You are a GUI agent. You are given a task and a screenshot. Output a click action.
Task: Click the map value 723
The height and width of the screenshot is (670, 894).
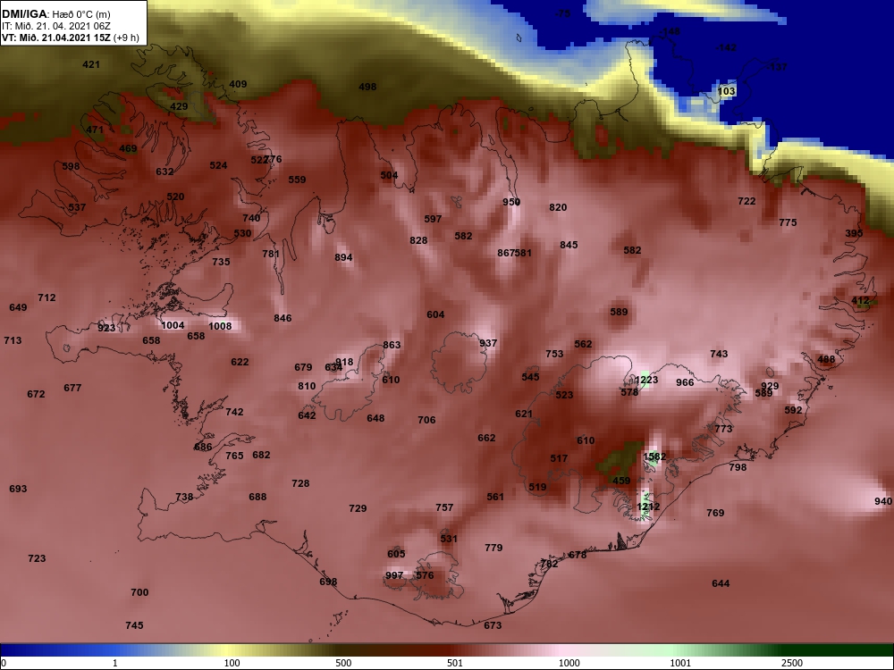click(37, 558)
